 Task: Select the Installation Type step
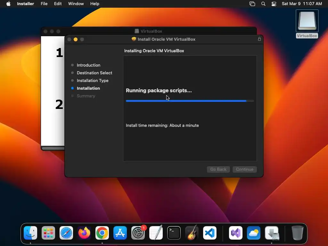(93, 80)
